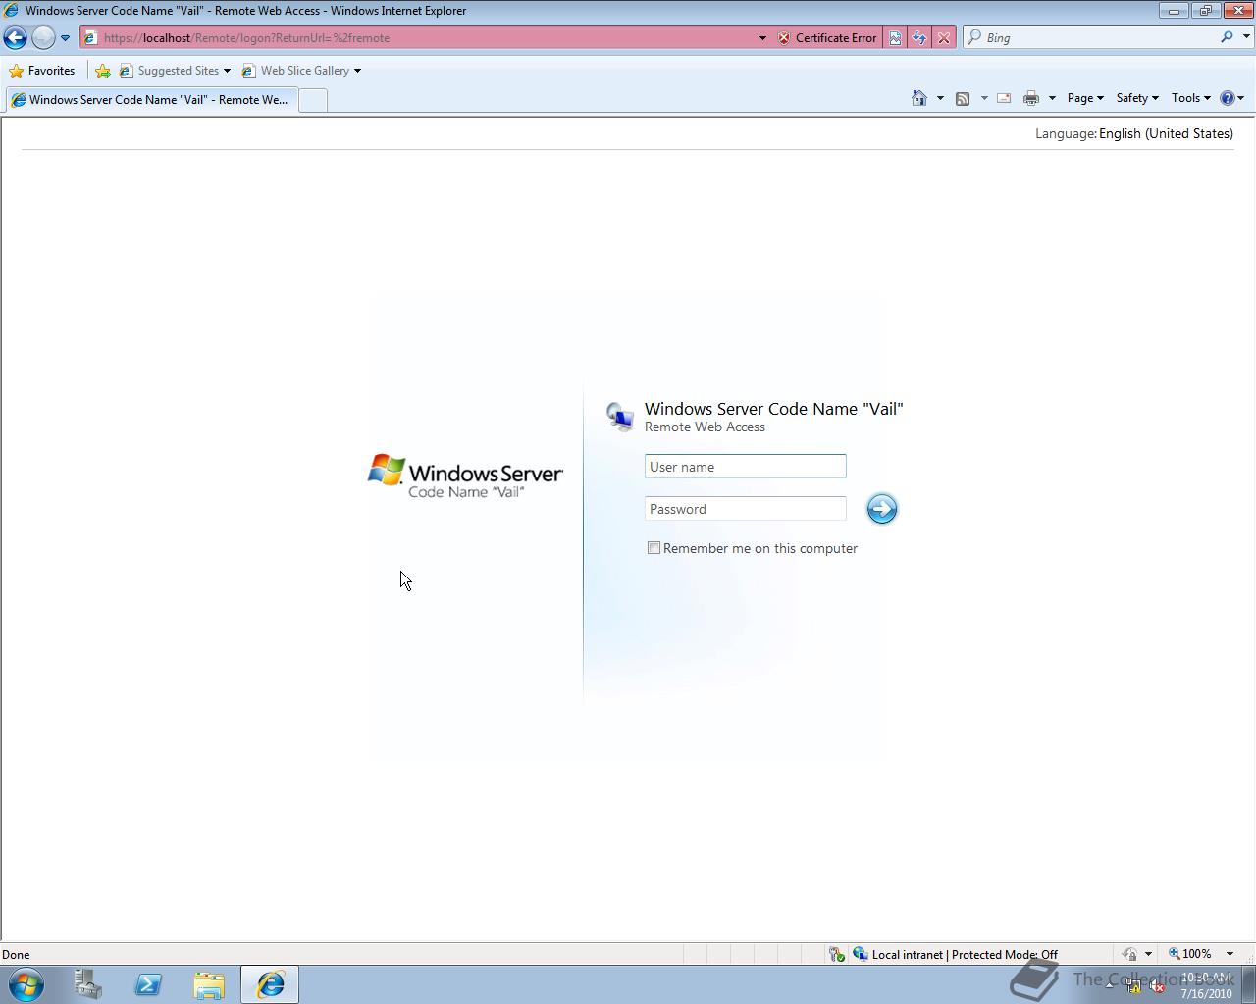
Task: Open the Tools menu
Action: [x=1191, y=98]
